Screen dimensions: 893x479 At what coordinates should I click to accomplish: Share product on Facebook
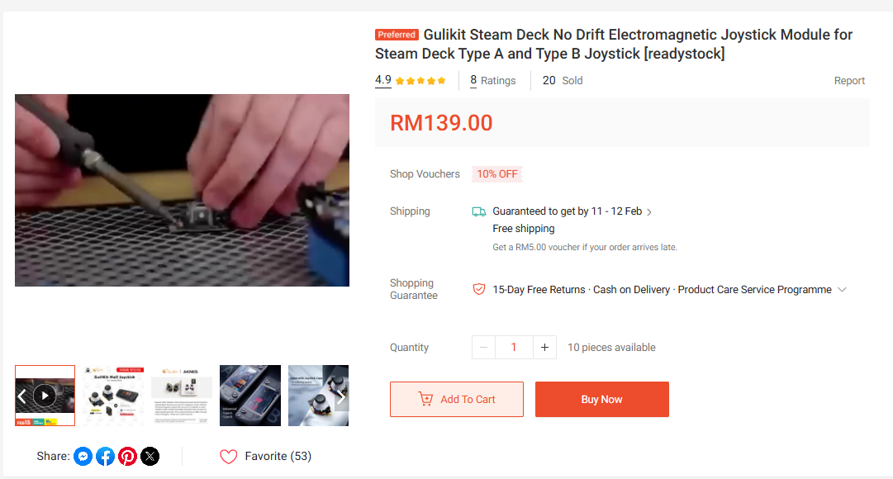[106, 456]
